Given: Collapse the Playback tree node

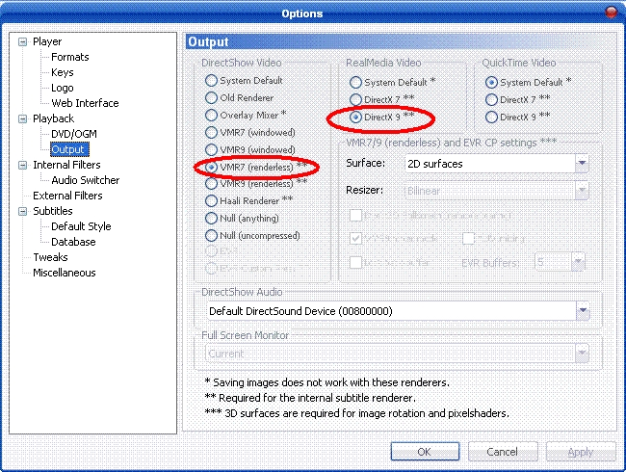Looking at the screenshot, I should coord(23,118).
